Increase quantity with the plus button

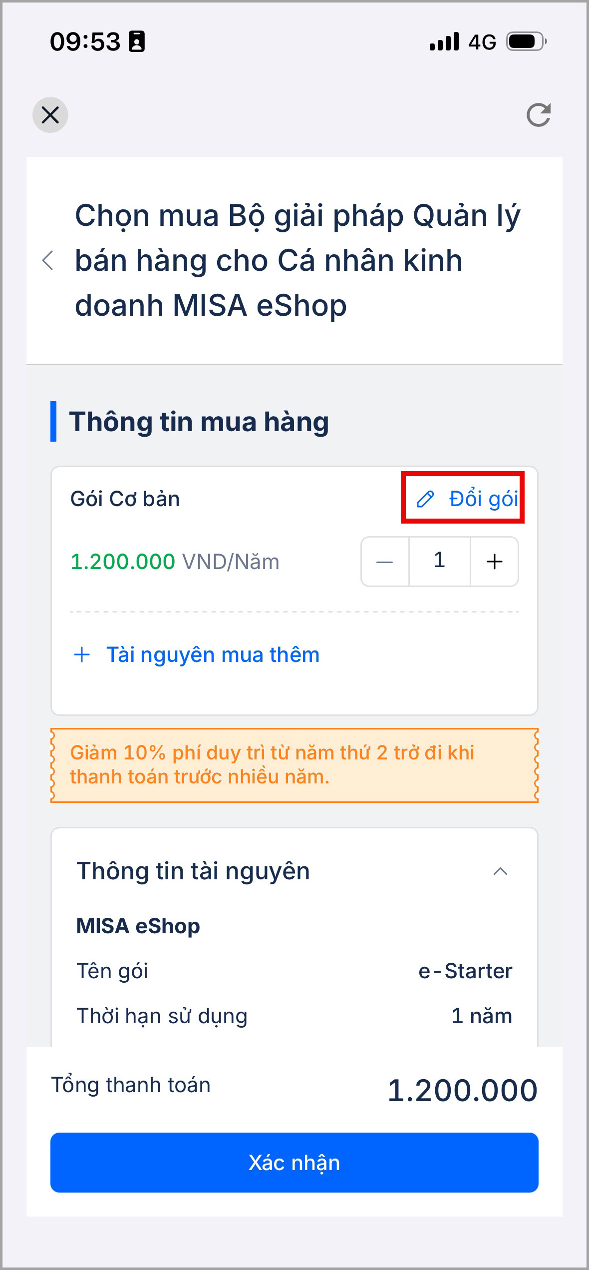pyautogui.click(x=494, y=562)
